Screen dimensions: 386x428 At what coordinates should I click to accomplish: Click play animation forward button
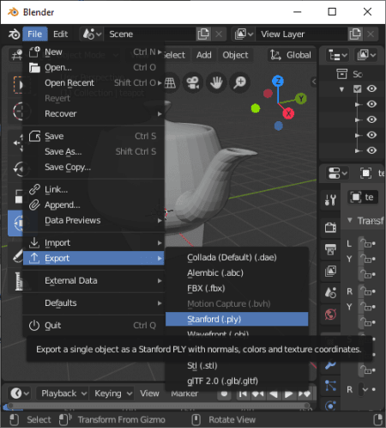288,394
